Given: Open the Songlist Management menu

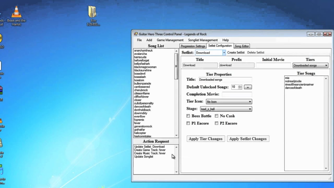Looking at the screenshot, I should (x=203, y=40).
